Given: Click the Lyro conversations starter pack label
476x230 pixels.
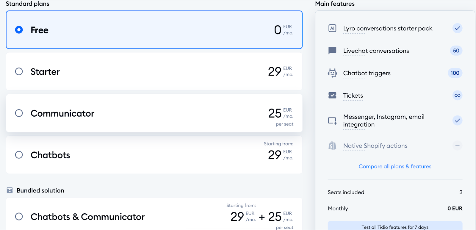Looking at the screenshot, I should 388,29.
